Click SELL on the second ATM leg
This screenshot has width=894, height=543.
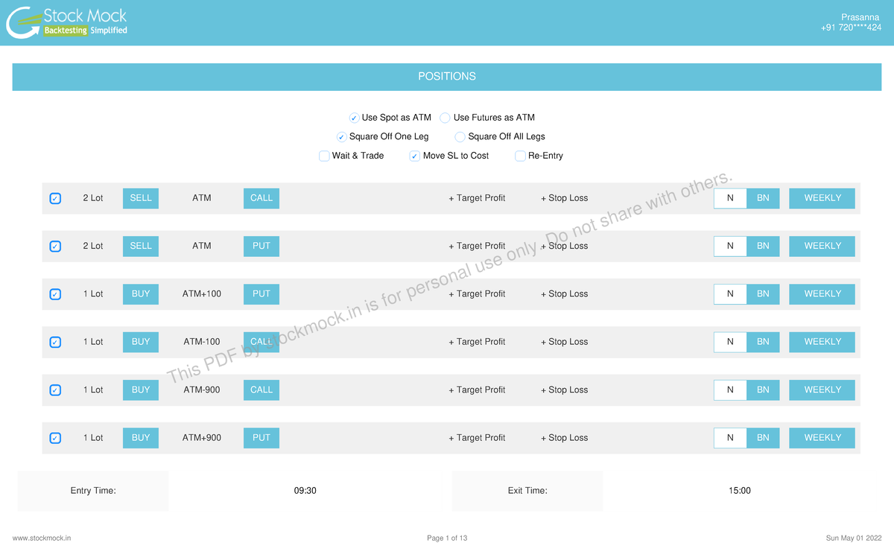(x=140, y=246)
